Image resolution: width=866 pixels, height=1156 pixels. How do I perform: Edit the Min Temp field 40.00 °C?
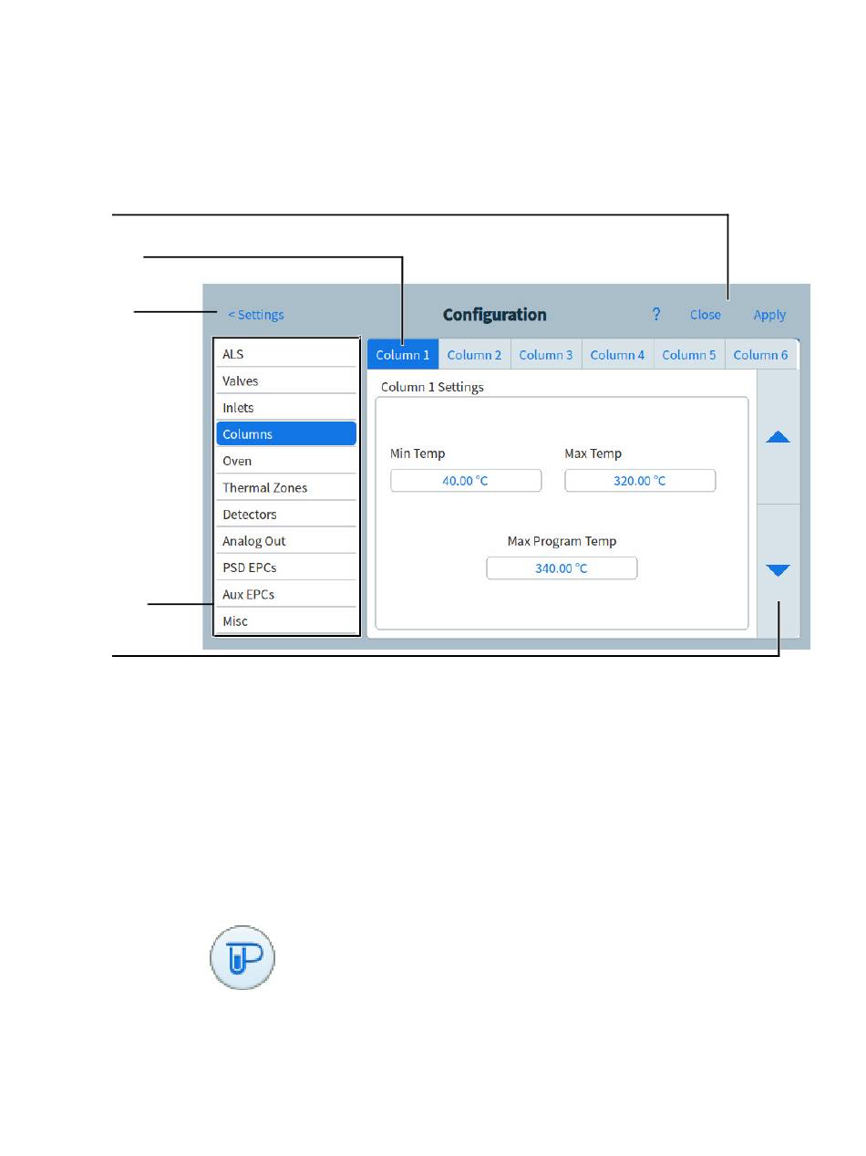click(466, 480)
